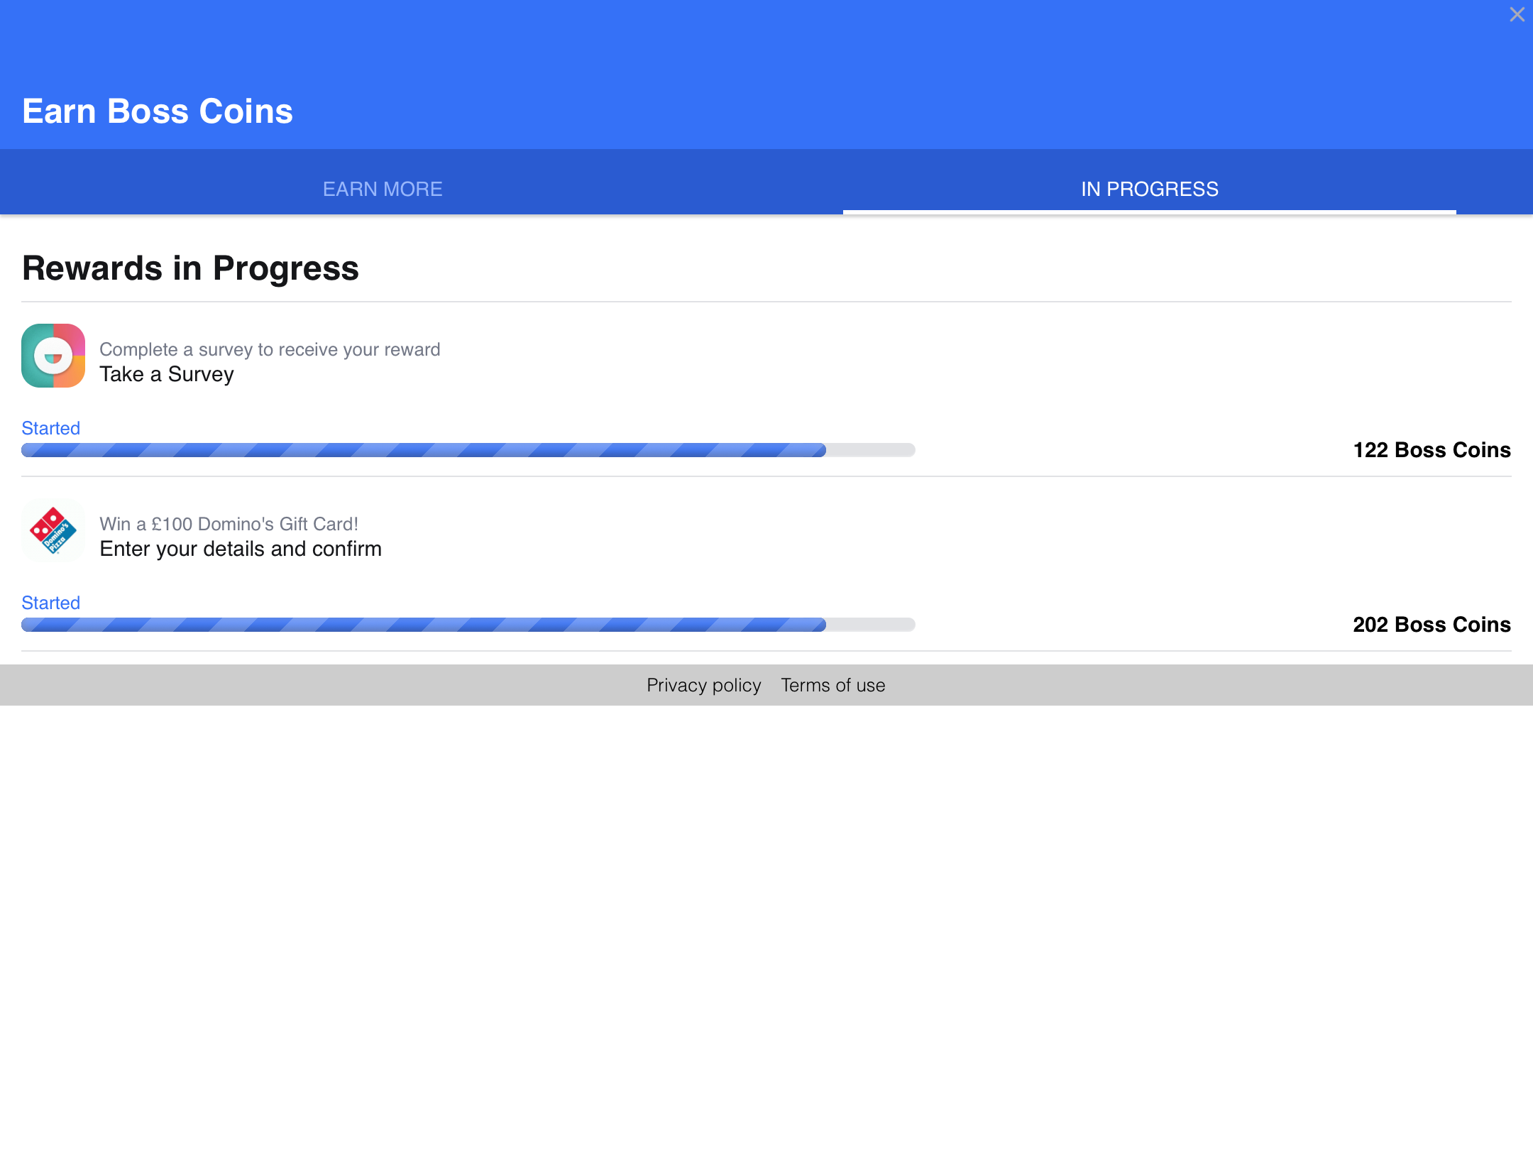The width and height of the screenshot is (1533, 1150).
Task: Click the Domino's Pizza logo icon
Action: click(53, 530)
